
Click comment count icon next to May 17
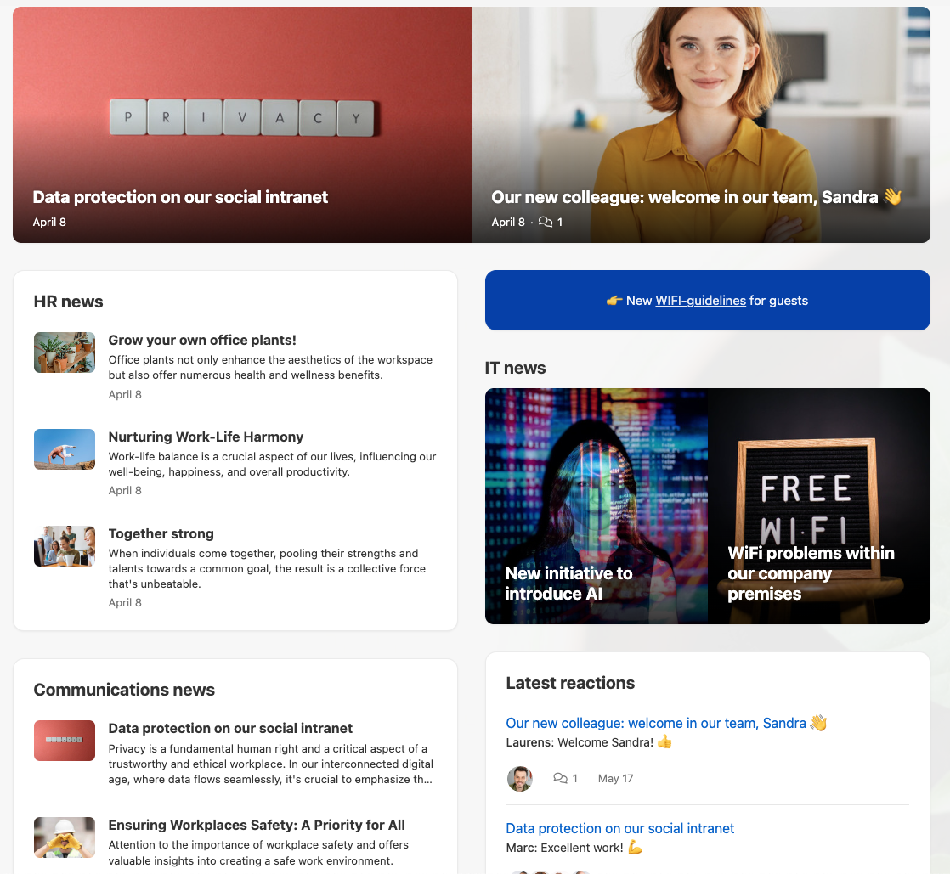560,778
